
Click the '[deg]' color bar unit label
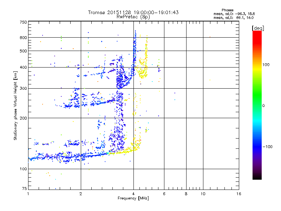258,28
